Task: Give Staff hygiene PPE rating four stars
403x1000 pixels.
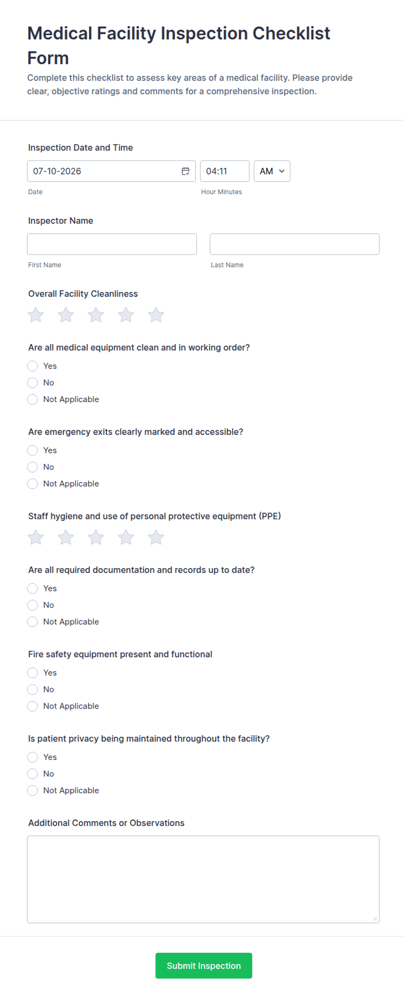Action: point(126,537)
